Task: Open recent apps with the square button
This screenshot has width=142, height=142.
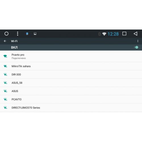Action: 124,34
